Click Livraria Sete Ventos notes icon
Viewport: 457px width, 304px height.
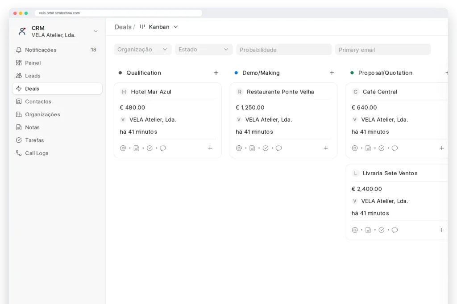pos(368,230)
